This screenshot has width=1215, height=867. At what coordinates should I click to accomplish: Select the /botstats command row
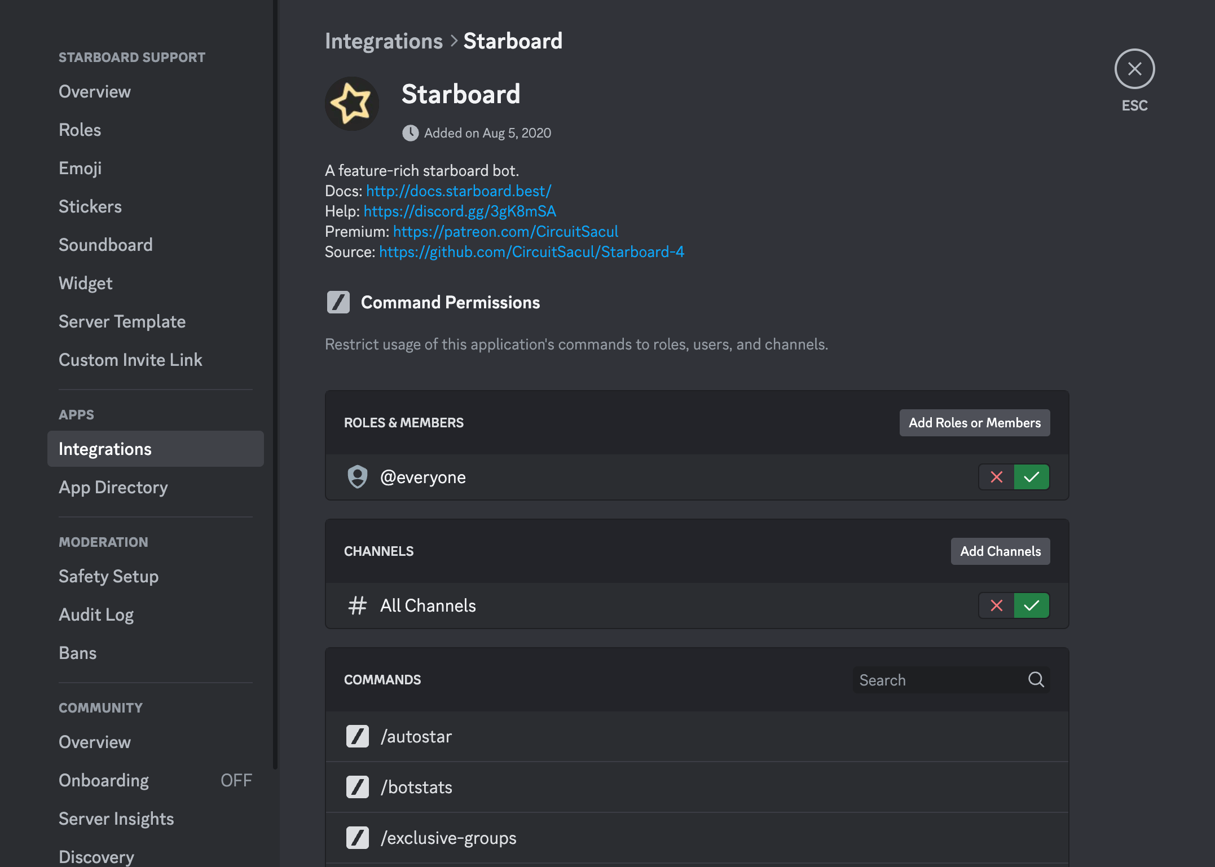(x=697, y=787)
